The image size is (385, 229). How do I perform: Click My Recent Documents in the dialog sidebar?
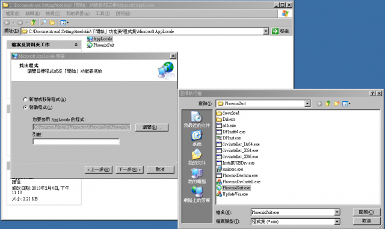click(x=197, y=120)
